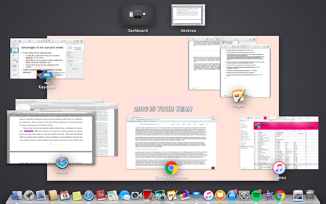
Task: Click the Safari compass in the Dock
Action: tap(89, 195)
